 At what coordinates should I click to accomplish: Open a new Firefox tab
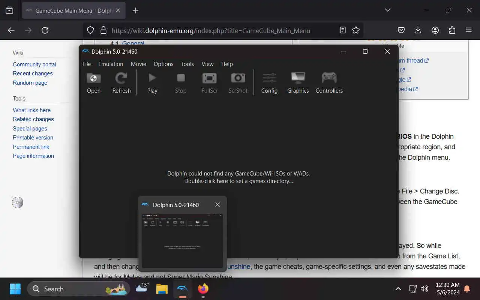[x=136, y=10]
